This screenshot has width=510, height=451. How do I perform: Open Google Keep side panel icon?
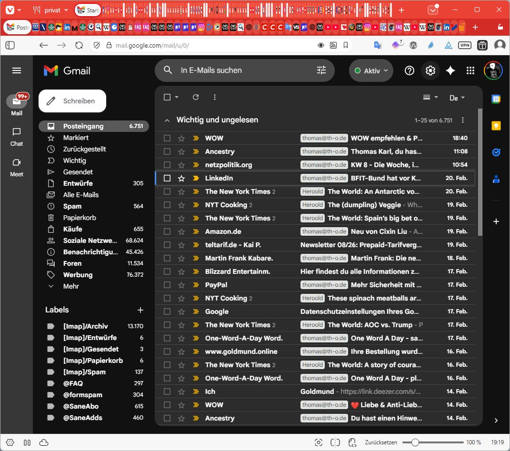click(x=496, y=126)
